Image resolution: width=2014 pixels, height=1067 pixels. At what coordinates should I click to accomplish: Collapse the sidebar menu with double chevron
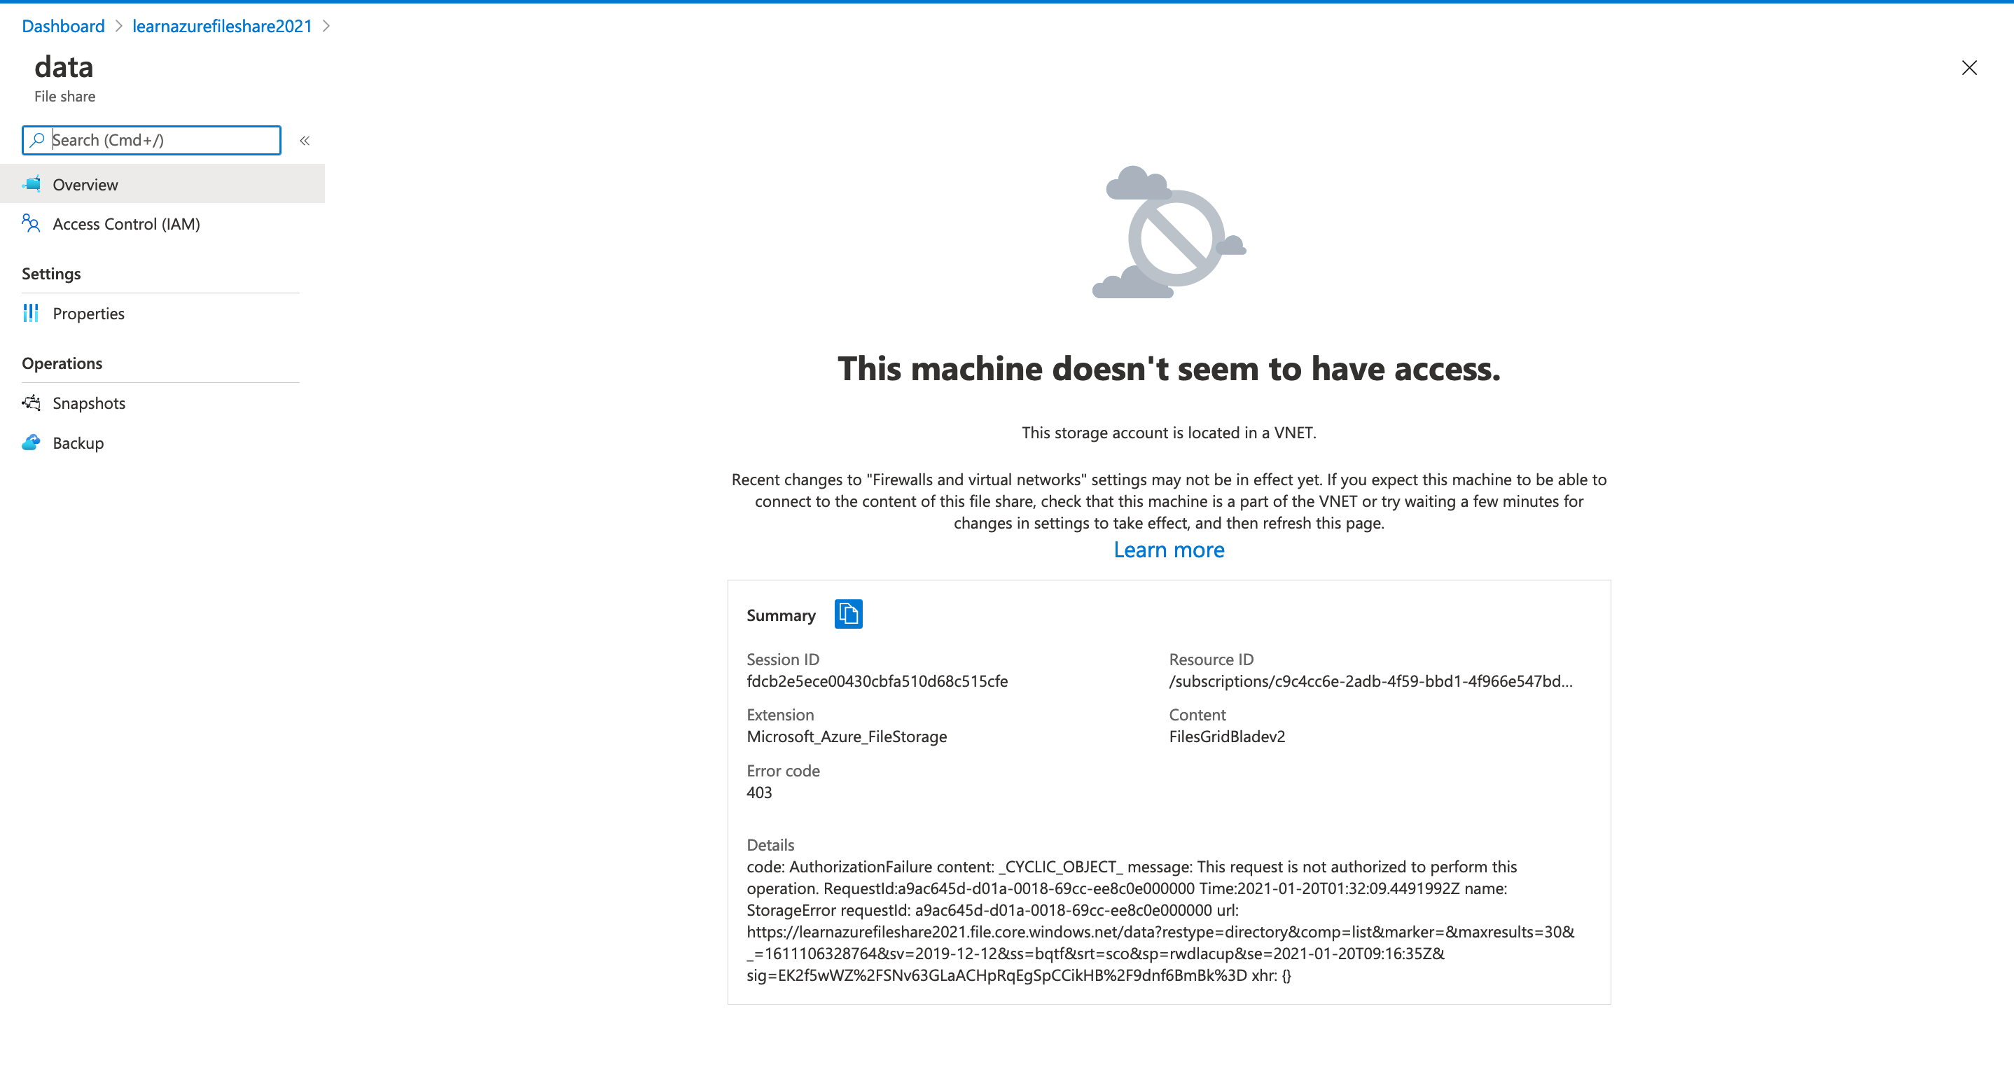[305, 141]
